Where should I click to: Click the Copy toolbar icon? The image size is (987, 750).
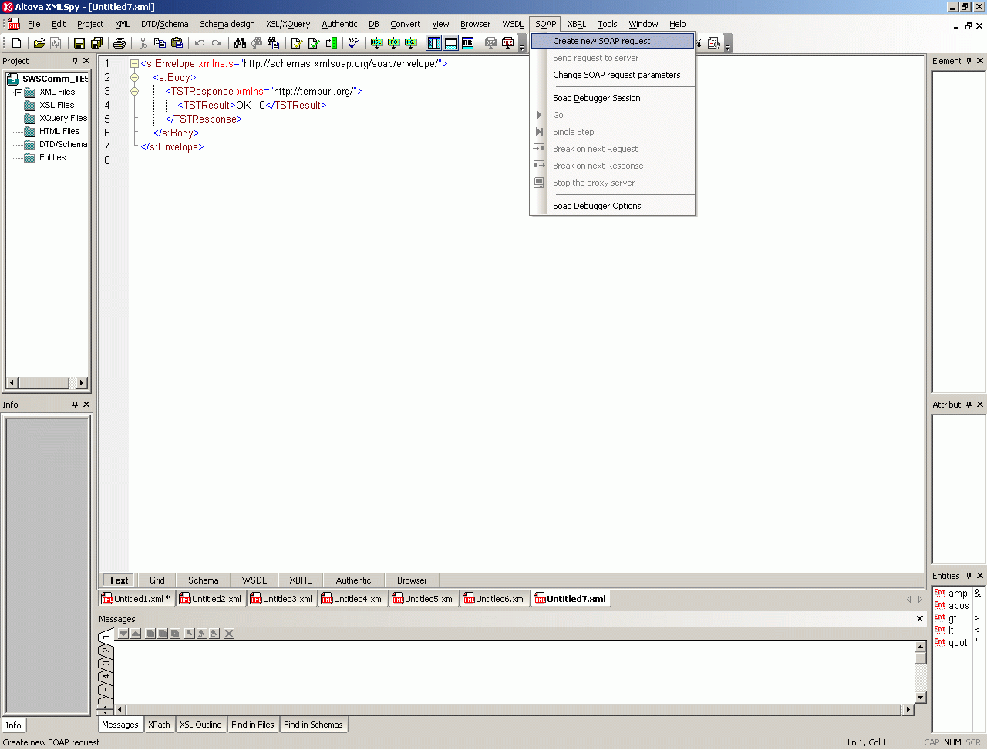click(x=160, y=43)
